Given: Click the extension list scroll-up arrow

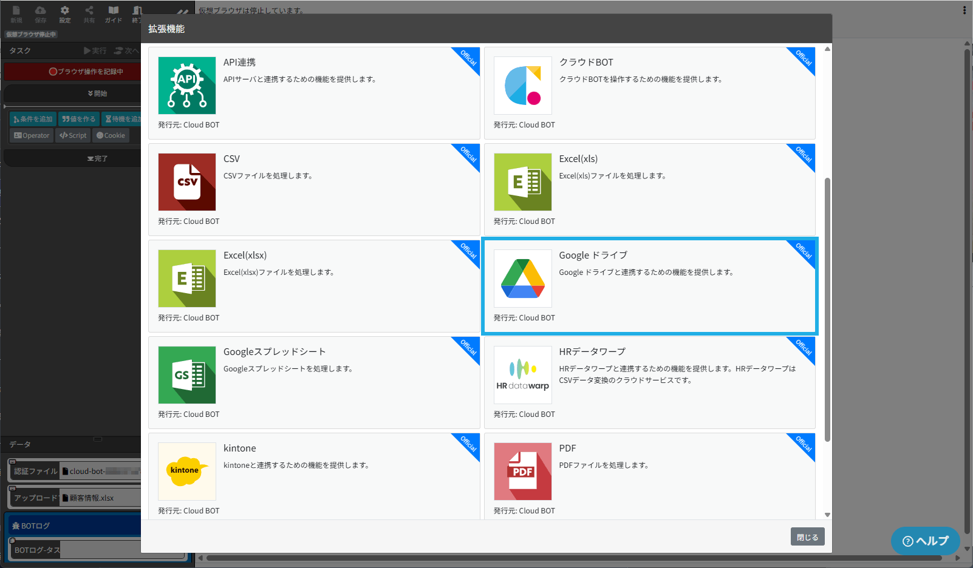Looking at the screenshot, I should tap(827, 49).
